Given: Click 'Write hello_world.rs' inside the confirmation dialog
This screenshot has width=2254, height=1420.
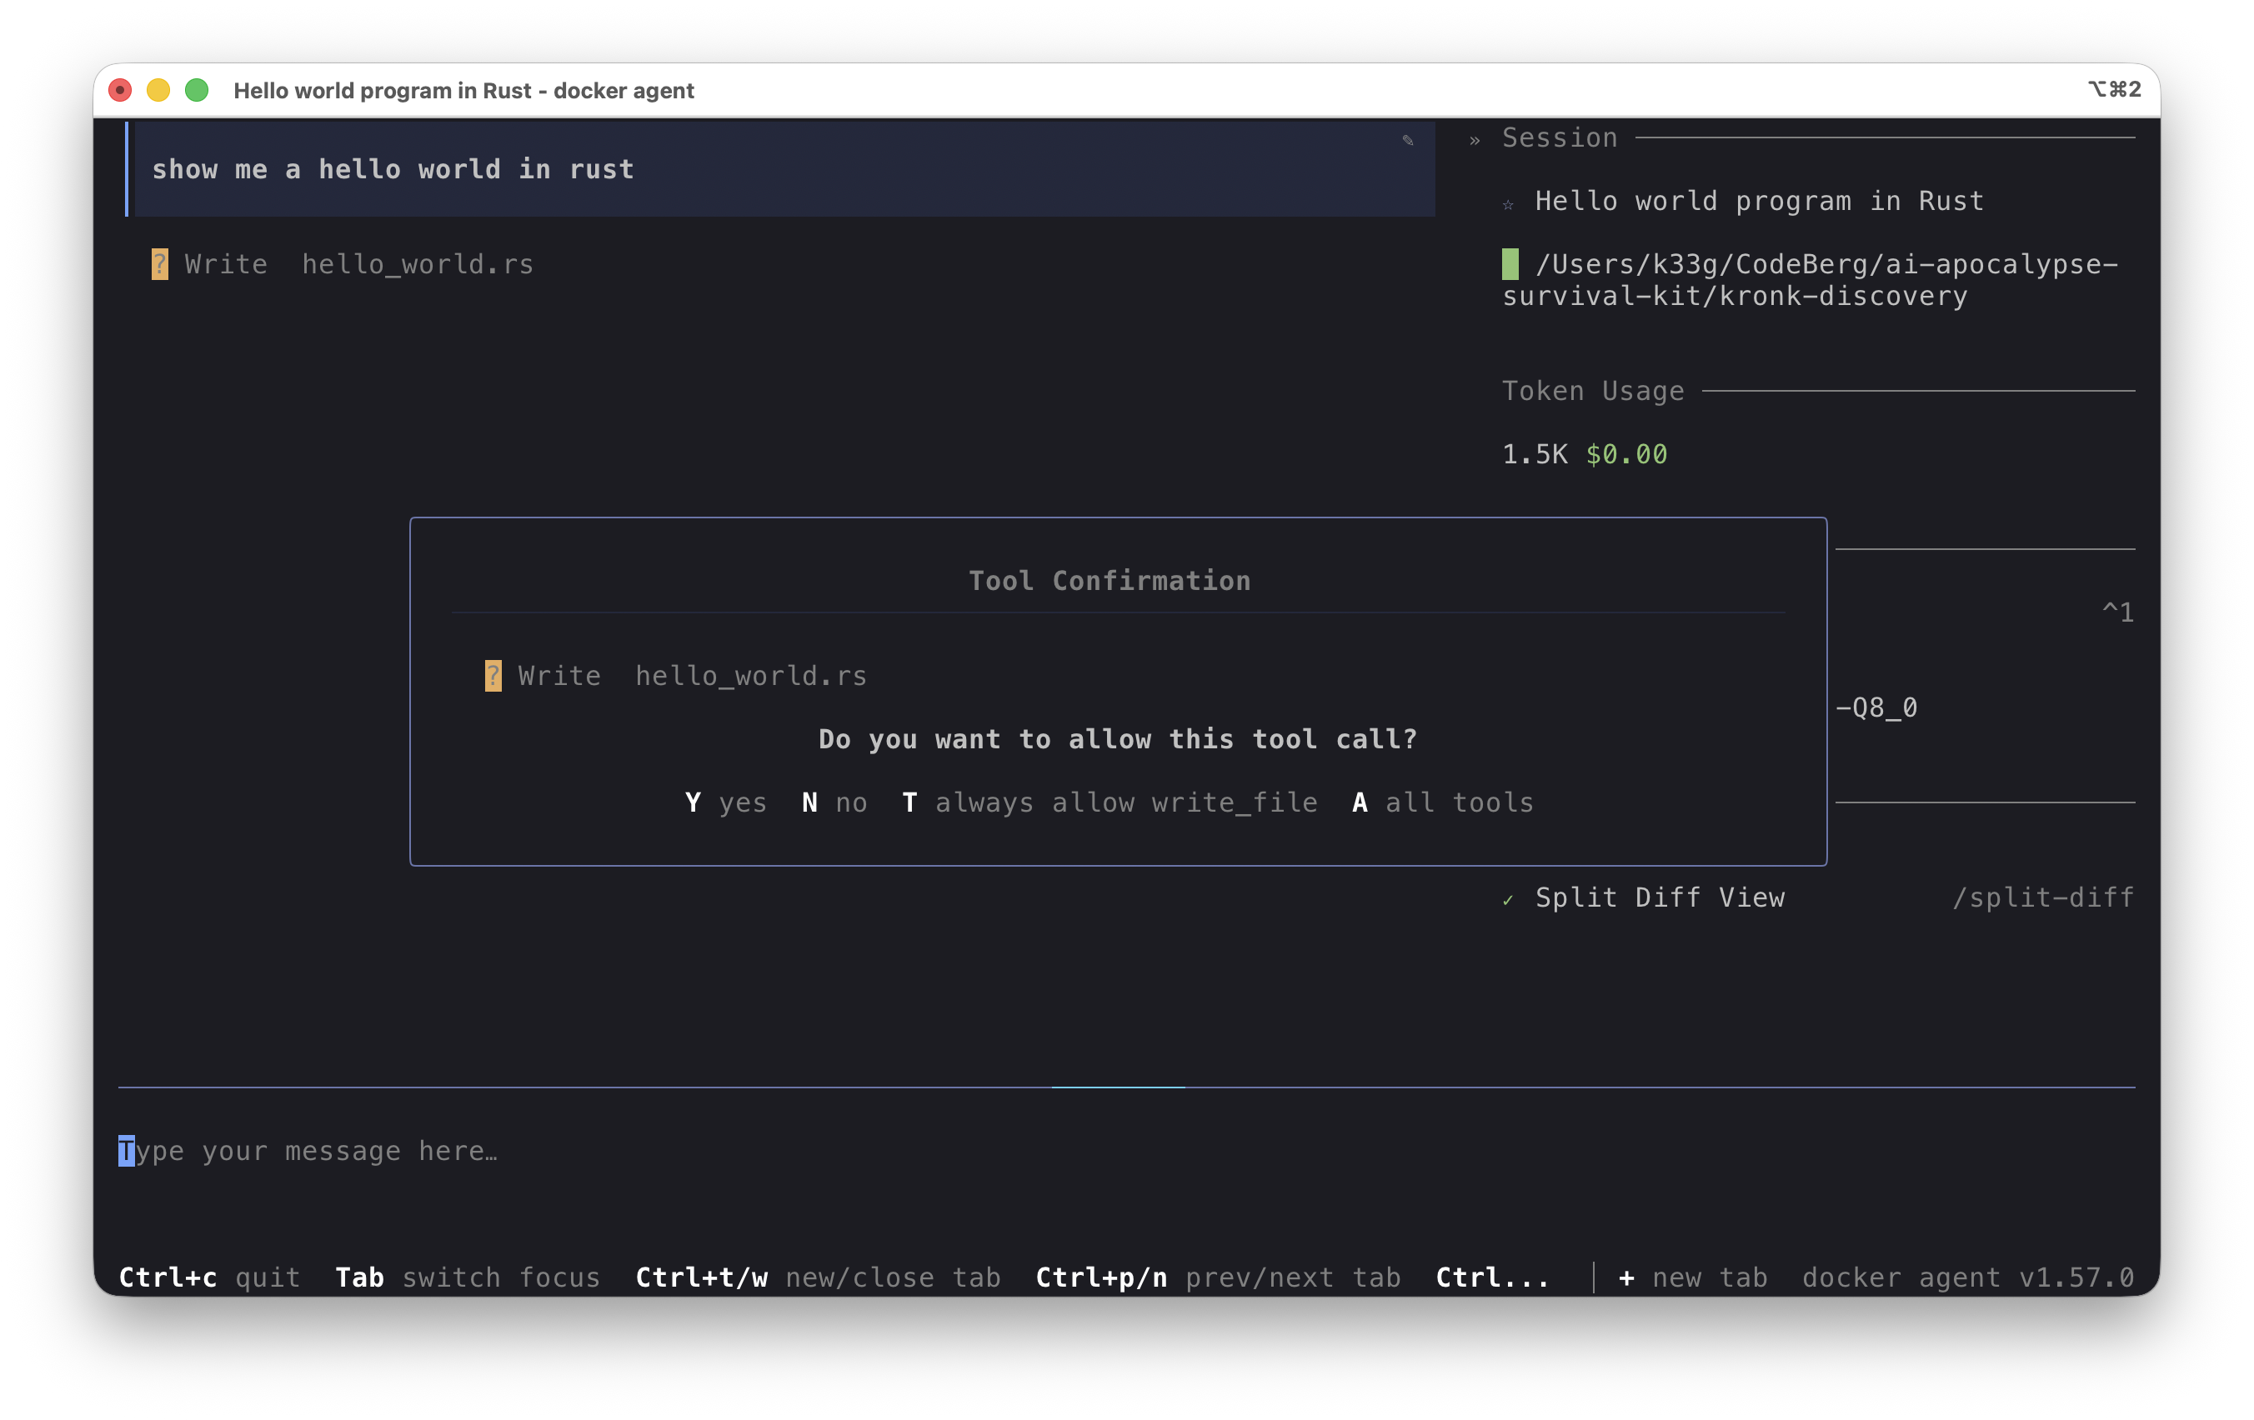Looking at the screenshot, I should click(x=676, y=676).
